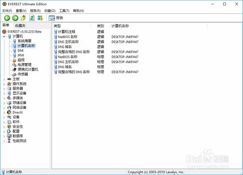This screenshot has height=175, width=243.
Task: Expand the 存储设备 tree node
Action: 4,103
